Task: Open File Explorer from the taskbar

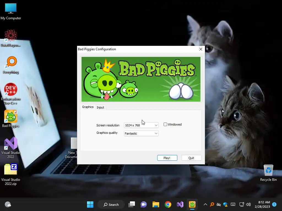Action: point(156,204)
